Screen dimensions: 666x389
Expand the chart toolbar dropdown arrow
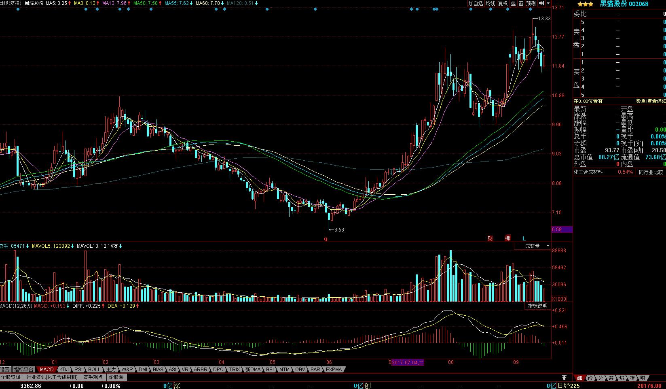(x=548, y=3)
